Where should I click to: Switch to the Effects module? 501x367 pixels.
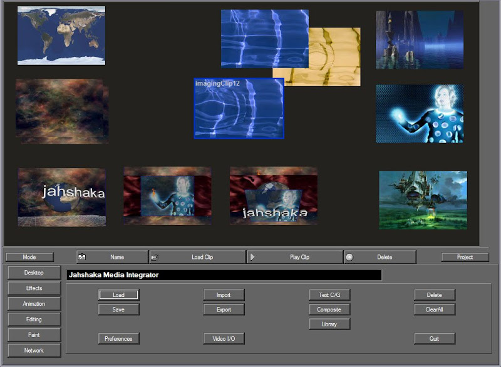[x=34, y=288]
